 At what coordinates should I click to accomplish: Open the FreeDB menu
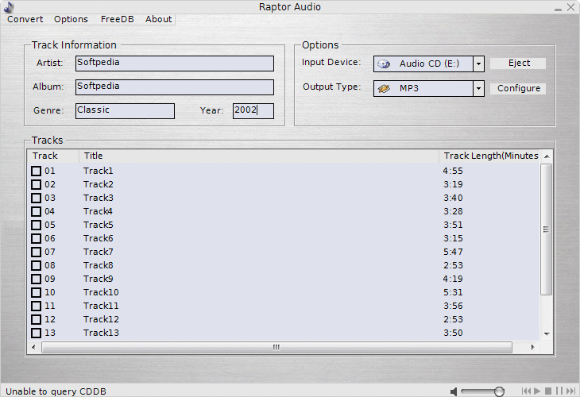tap(118, 19)
